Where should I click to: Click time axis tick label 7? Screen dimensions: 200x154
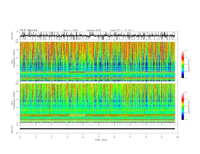coord(130,137)
